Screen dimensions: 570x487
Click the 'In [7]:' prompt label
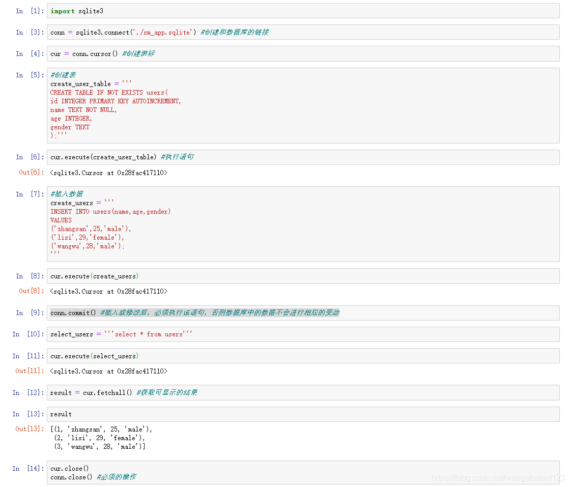click(x=30, y=194)
